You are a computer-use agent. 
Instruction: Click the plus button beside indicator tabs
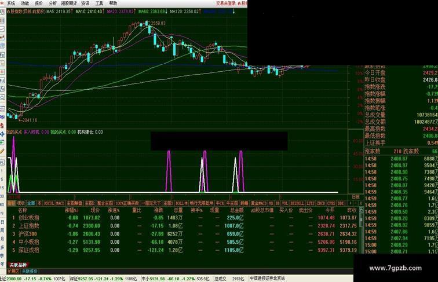pyautogui.click(x=351, y=203)
